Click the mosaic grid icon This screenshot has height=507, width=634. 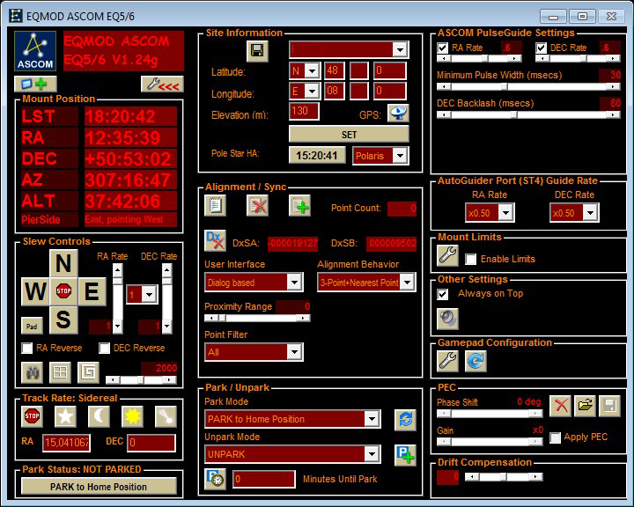point(60,372)
